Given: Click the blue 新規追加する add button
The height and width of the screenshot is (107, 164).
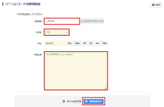Looking at the screenshot, I should 93,101.
